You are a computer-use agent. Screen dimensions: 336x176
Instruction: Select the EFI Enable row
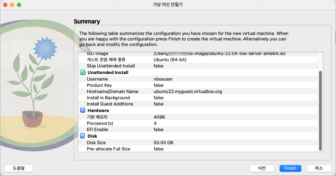pos(198,130)
